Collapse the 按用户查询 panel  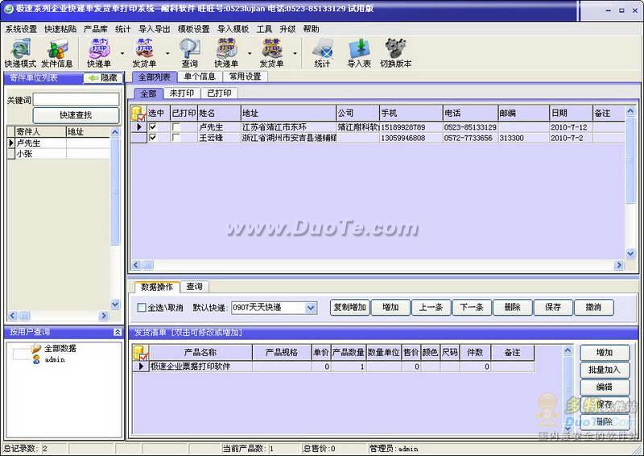[x=118, y=332]
